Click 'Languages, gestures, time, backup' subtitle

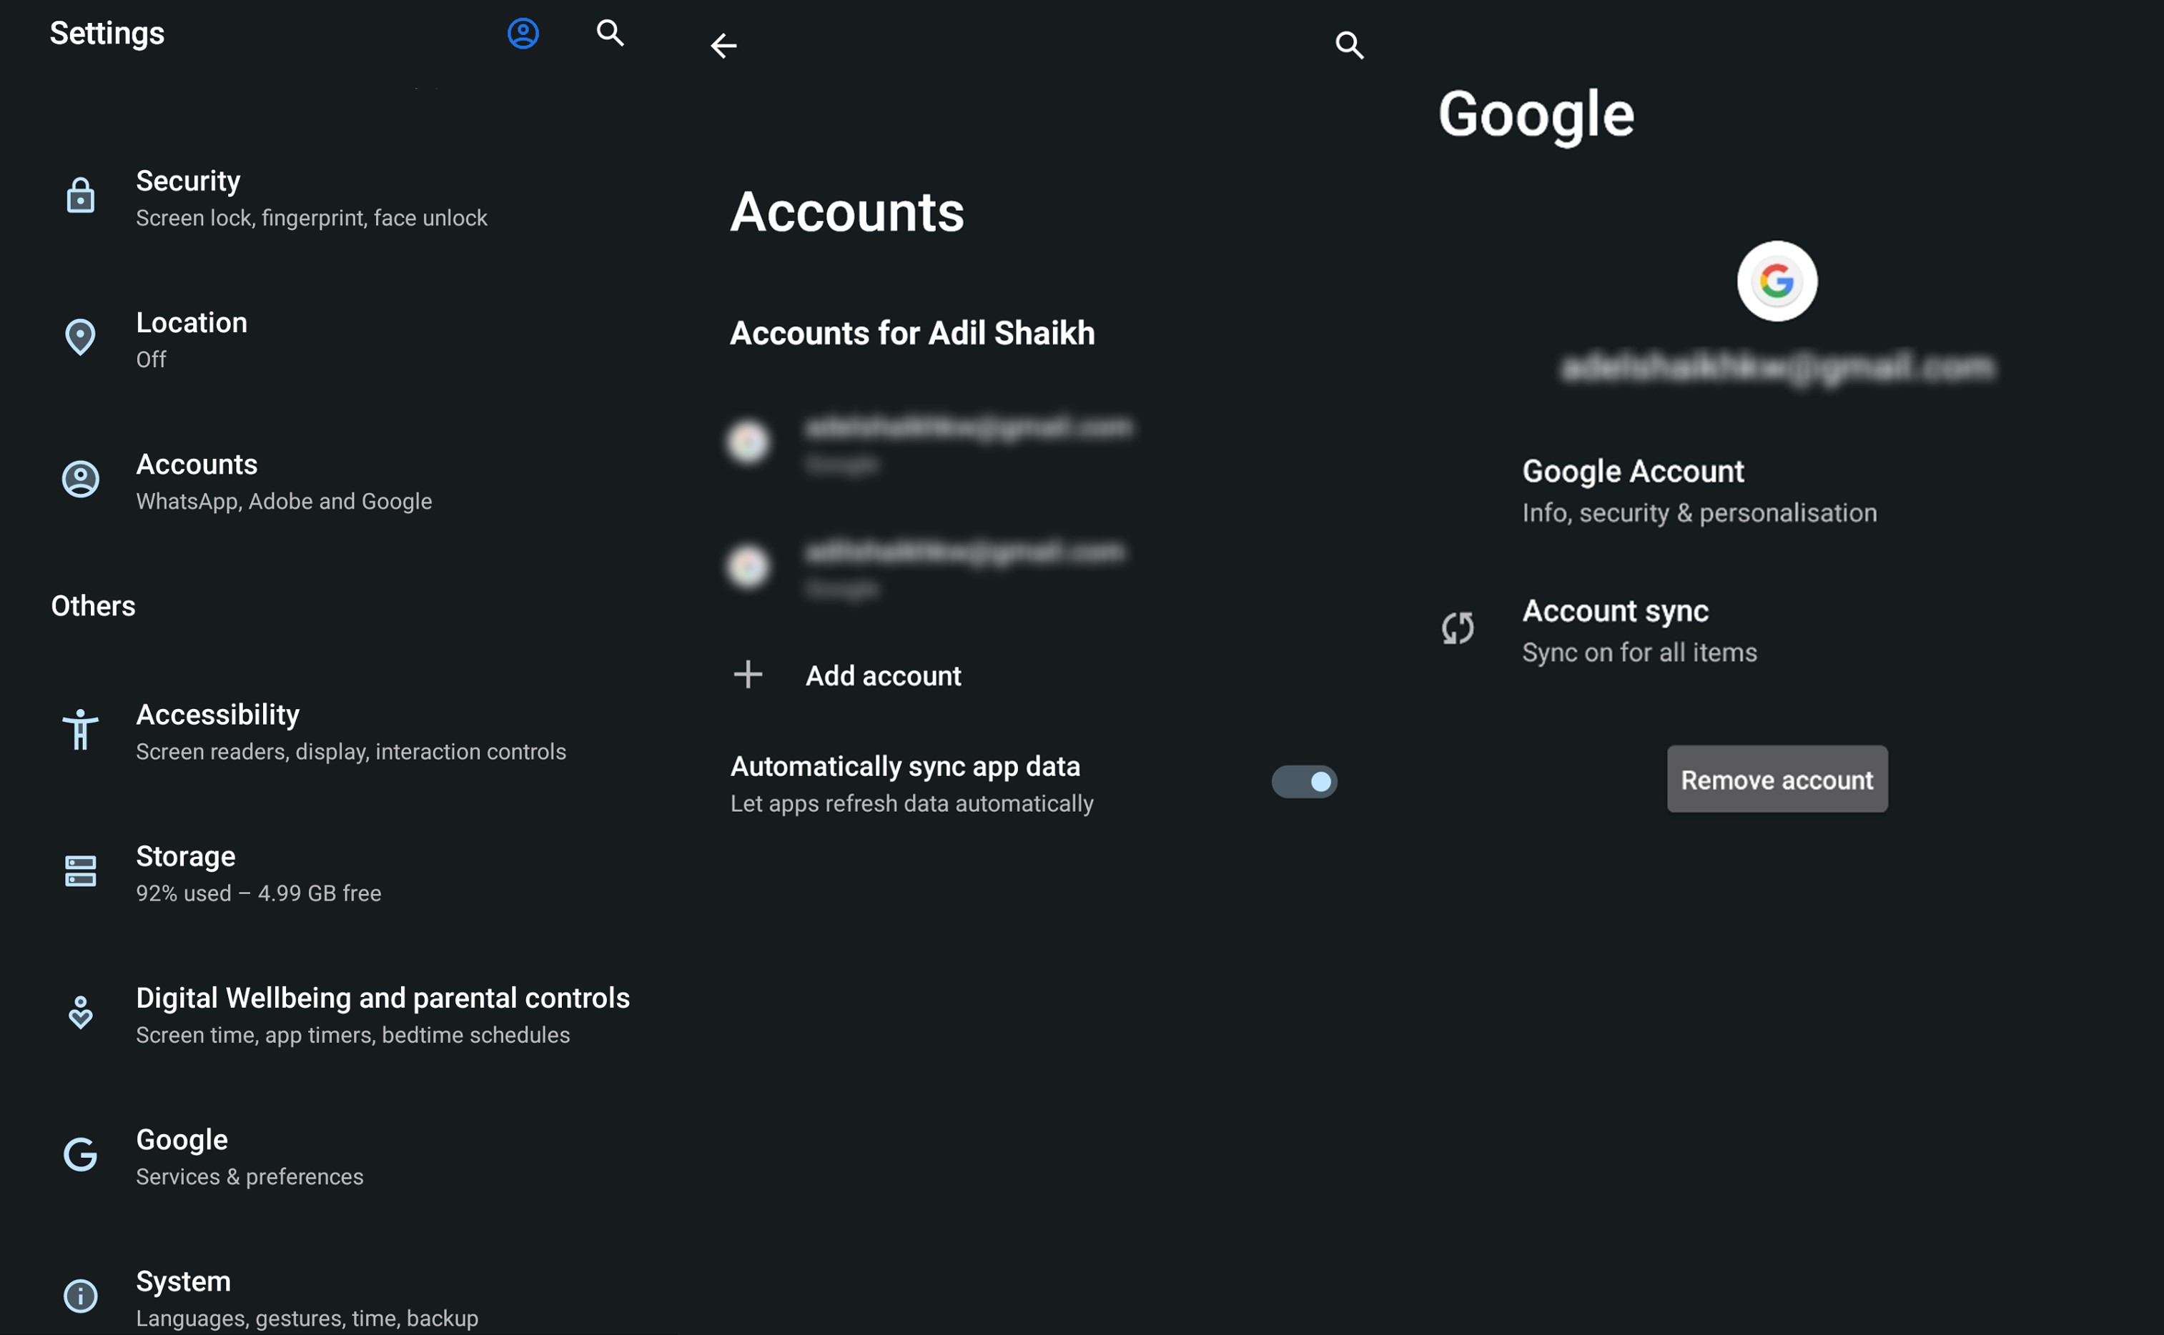(307, 1319)
